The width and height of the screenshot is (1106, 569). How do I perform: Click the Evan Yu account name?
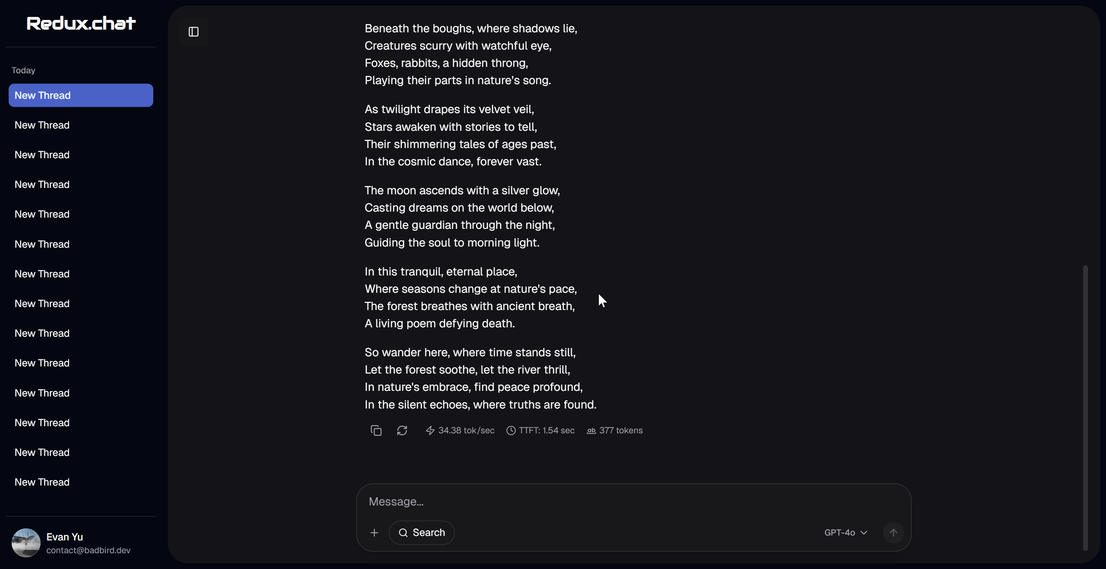coord(64,537)
